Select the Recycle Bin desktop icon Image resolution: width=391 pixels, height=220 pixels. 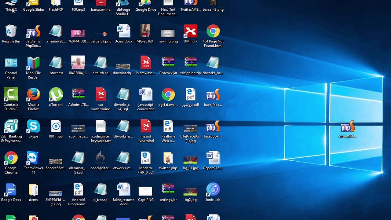point(11,34)
